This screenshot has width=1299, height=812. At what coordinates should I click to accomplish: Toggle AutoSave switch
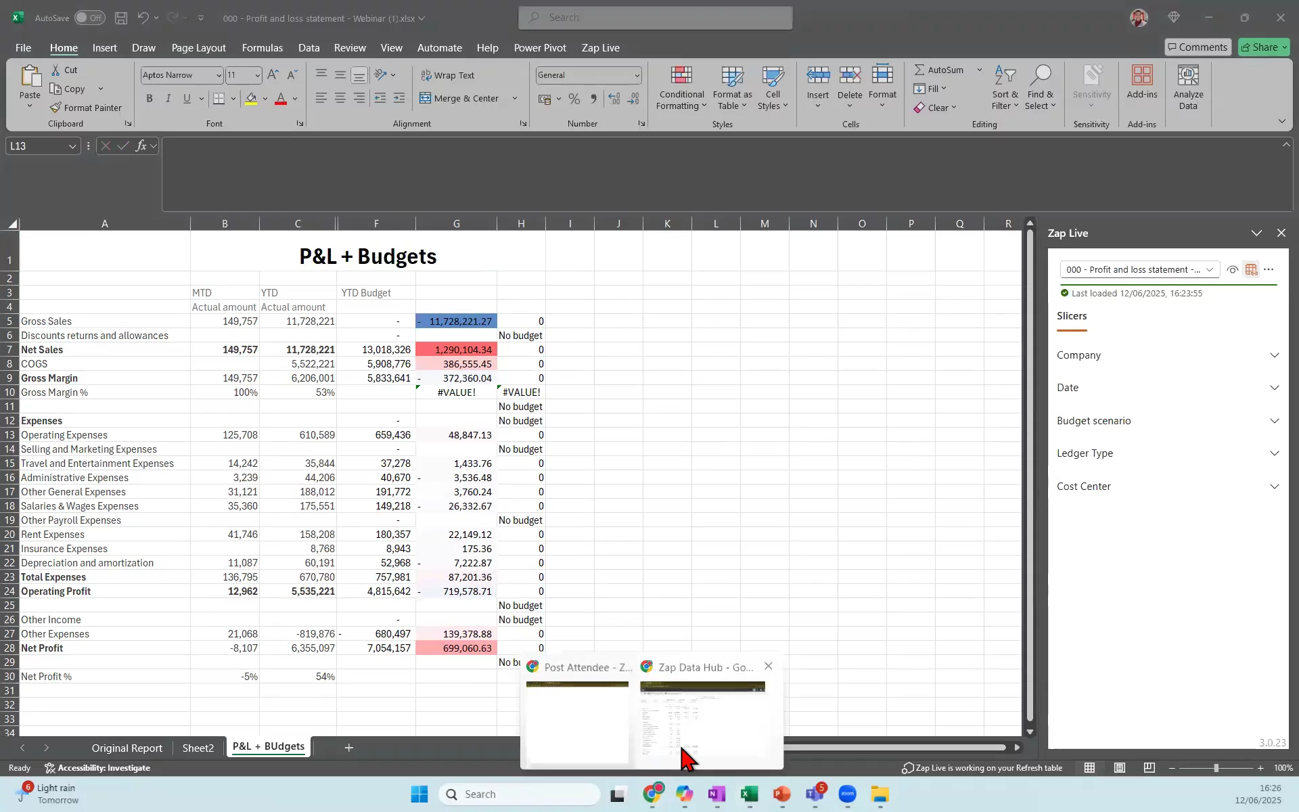point(89,18)
